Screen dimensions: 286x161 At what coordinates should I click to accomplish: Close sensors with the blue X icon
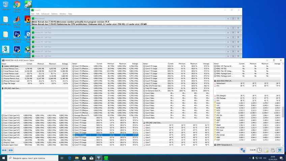pyautogui.click(x=280, y=150)
